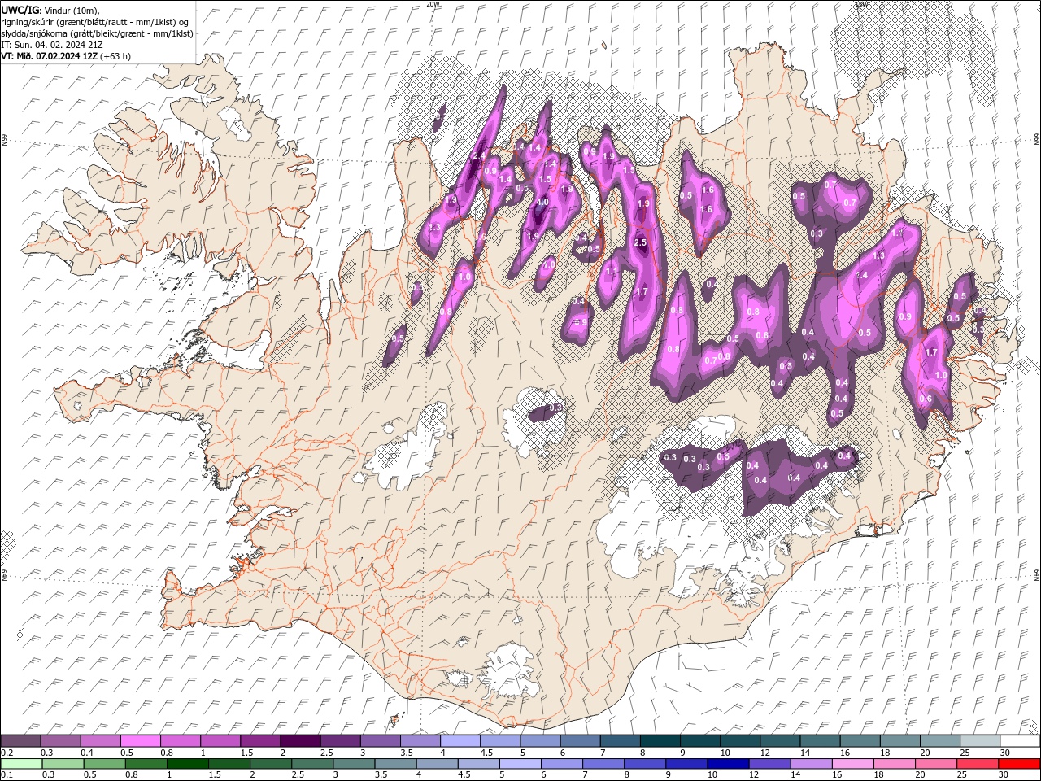The width and height of the screenshot is (1041, 781).
Task: Choose the bright red lower swatch right of 30
Action: 1019,764
